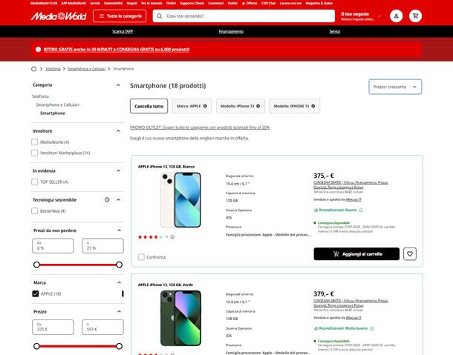The image size is (453, 355).
Task: Collapse the Categoria filter section
Action: click(x=118, y=84)
